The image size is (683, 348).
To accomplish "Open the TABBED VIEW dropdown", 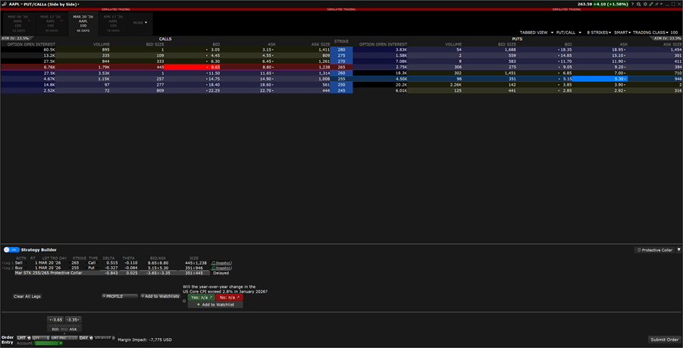I will coord(537,33).
